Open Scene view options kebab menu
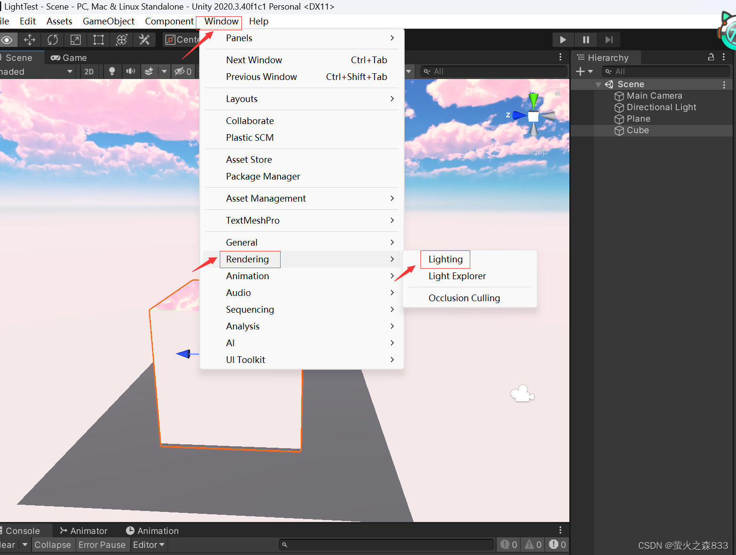The image size is (736, 555). (x=560, y=57)
